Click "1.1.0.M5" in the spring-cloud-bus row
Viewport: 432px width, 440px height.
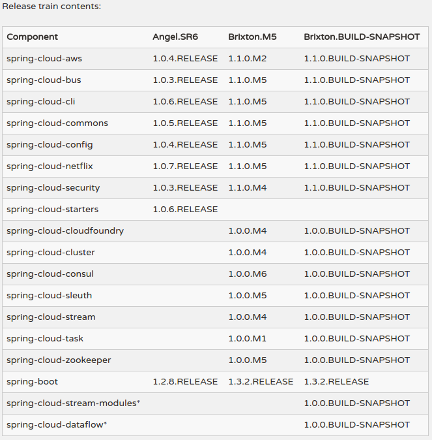tap(248, 80)
